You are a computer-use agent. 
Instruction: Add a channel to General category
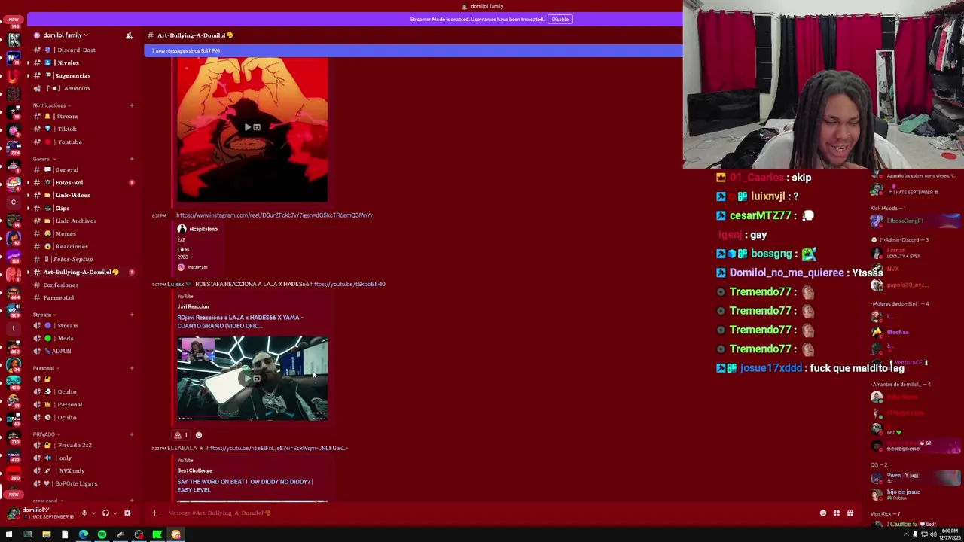click(x=131, y=159)
